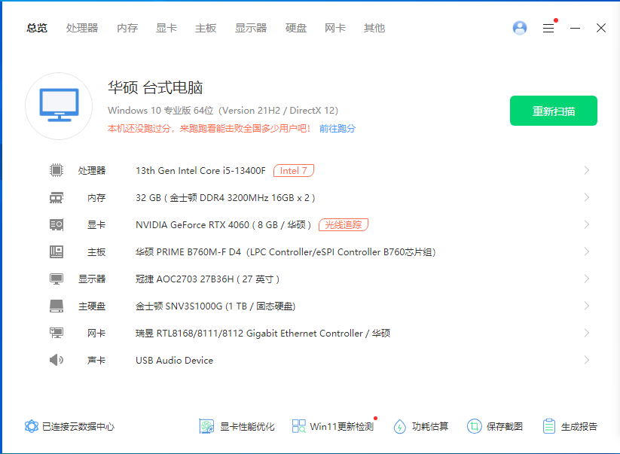Switch to the 显卡 tab
The height and width of the screenshot is (454, 620).
click(166, 28)
